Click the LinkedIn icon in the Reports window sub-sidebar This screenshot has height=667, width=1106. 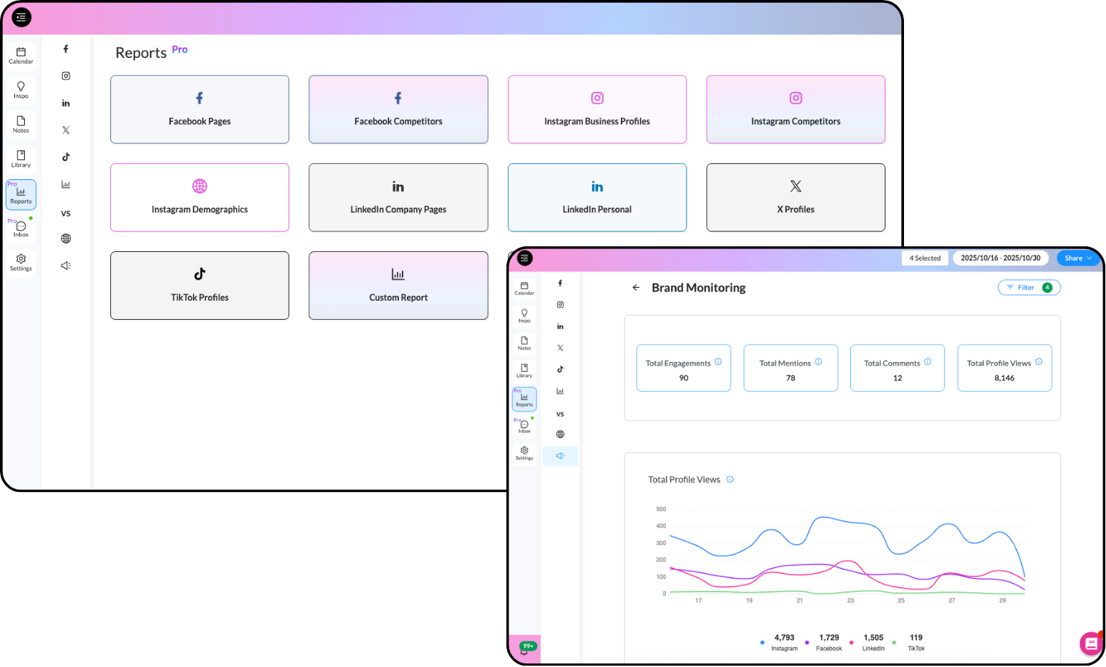66,103
